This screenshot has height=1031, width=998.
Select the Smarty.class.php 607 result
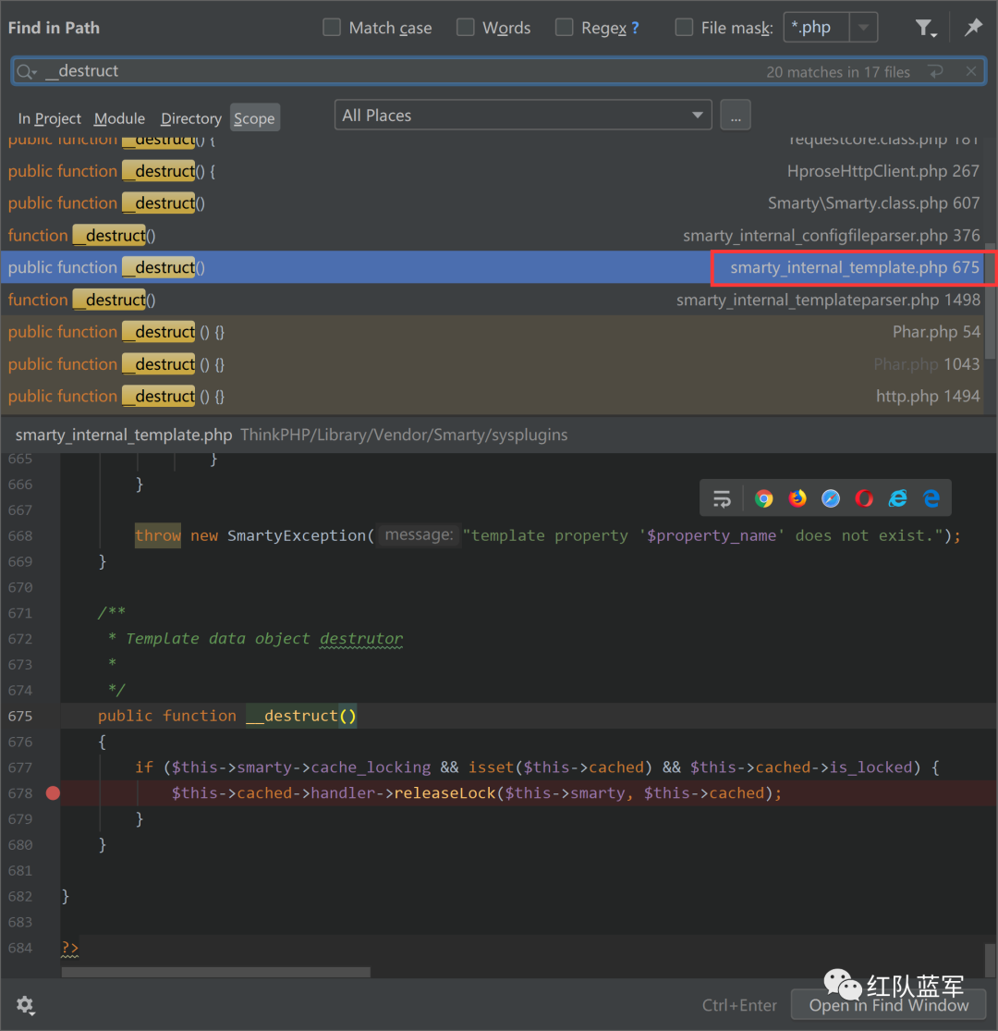493,203
